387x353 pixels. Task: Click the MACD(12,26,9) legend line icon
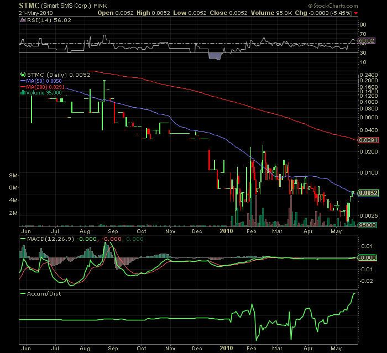(23, 239)
